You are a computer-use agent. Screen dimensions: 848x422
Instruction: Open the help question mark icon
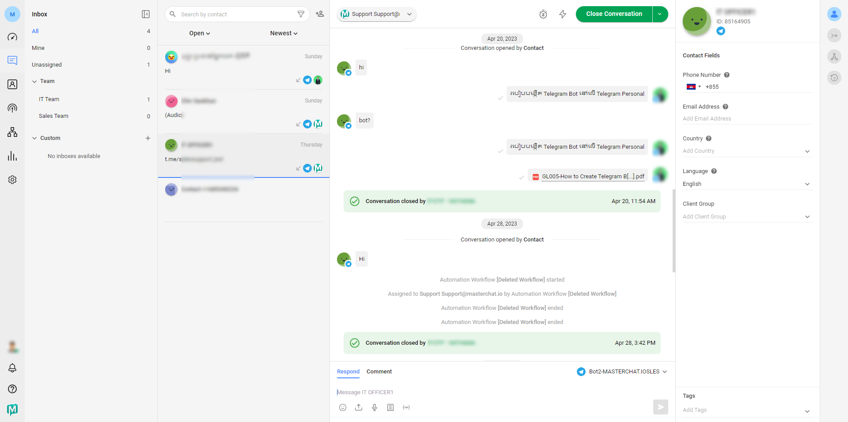click(12, 389)
